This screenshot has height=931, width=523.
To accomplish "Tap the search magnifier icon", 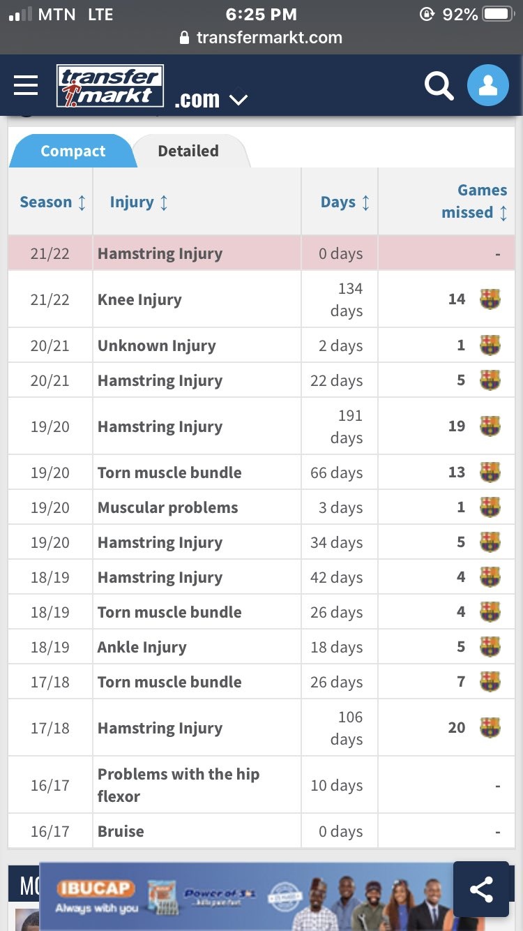I will coord(439,86).
